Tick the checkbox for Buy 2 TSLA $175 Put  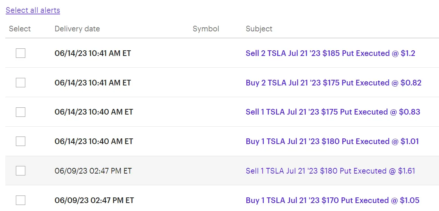[20, 83]
